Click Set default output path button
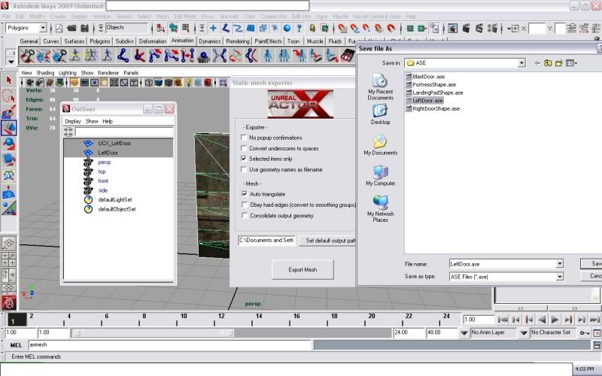Screen dimensions: 602x376 (329, 241)
